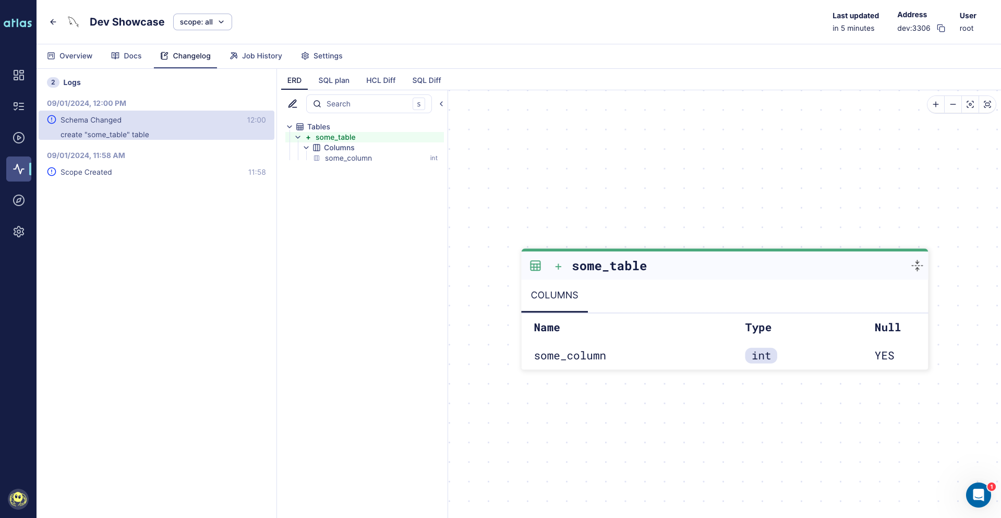Zoom out of the ERD diagram
Image resolution: width=1001 pixels, height=518 pixels.
(x=953, y=104)
